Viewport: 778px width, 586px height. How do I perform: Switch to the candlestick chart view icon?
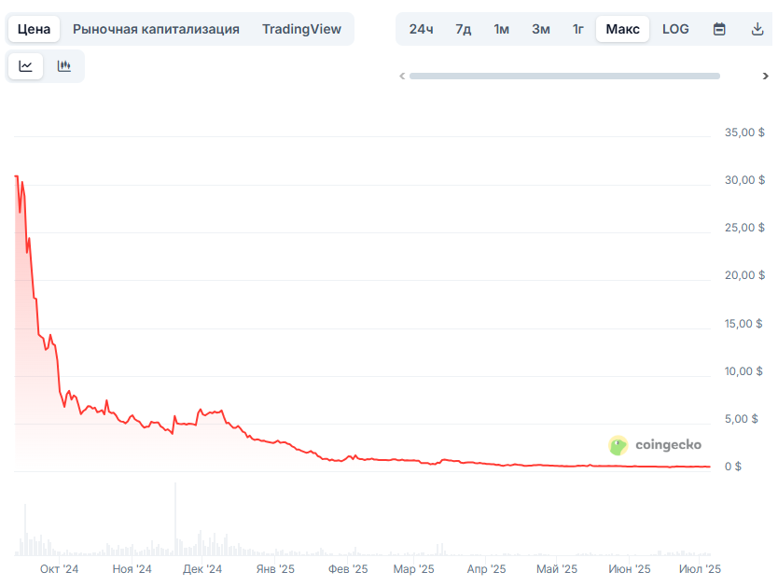coord(64,66)
